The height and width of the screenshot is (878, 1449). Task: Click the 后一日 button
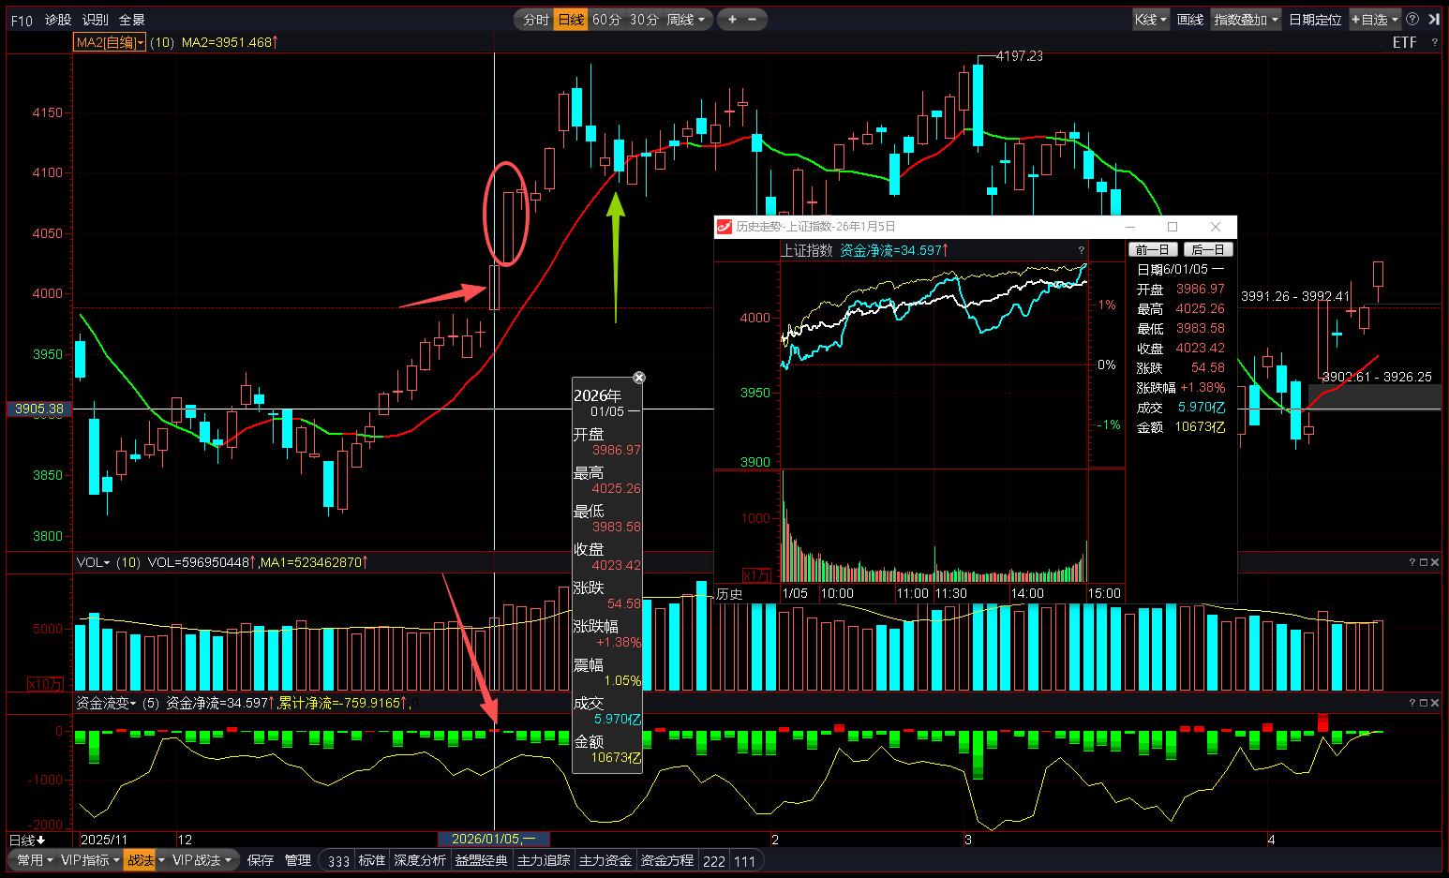[x=1207, y=249]
